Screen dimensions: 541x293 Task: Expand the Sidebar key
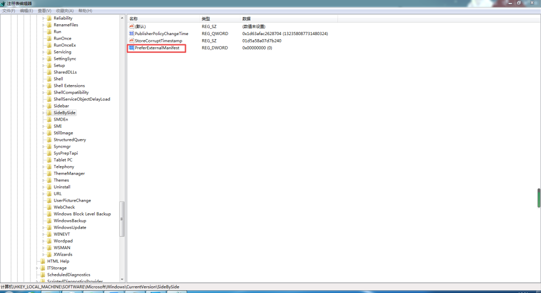click(44, 106)
